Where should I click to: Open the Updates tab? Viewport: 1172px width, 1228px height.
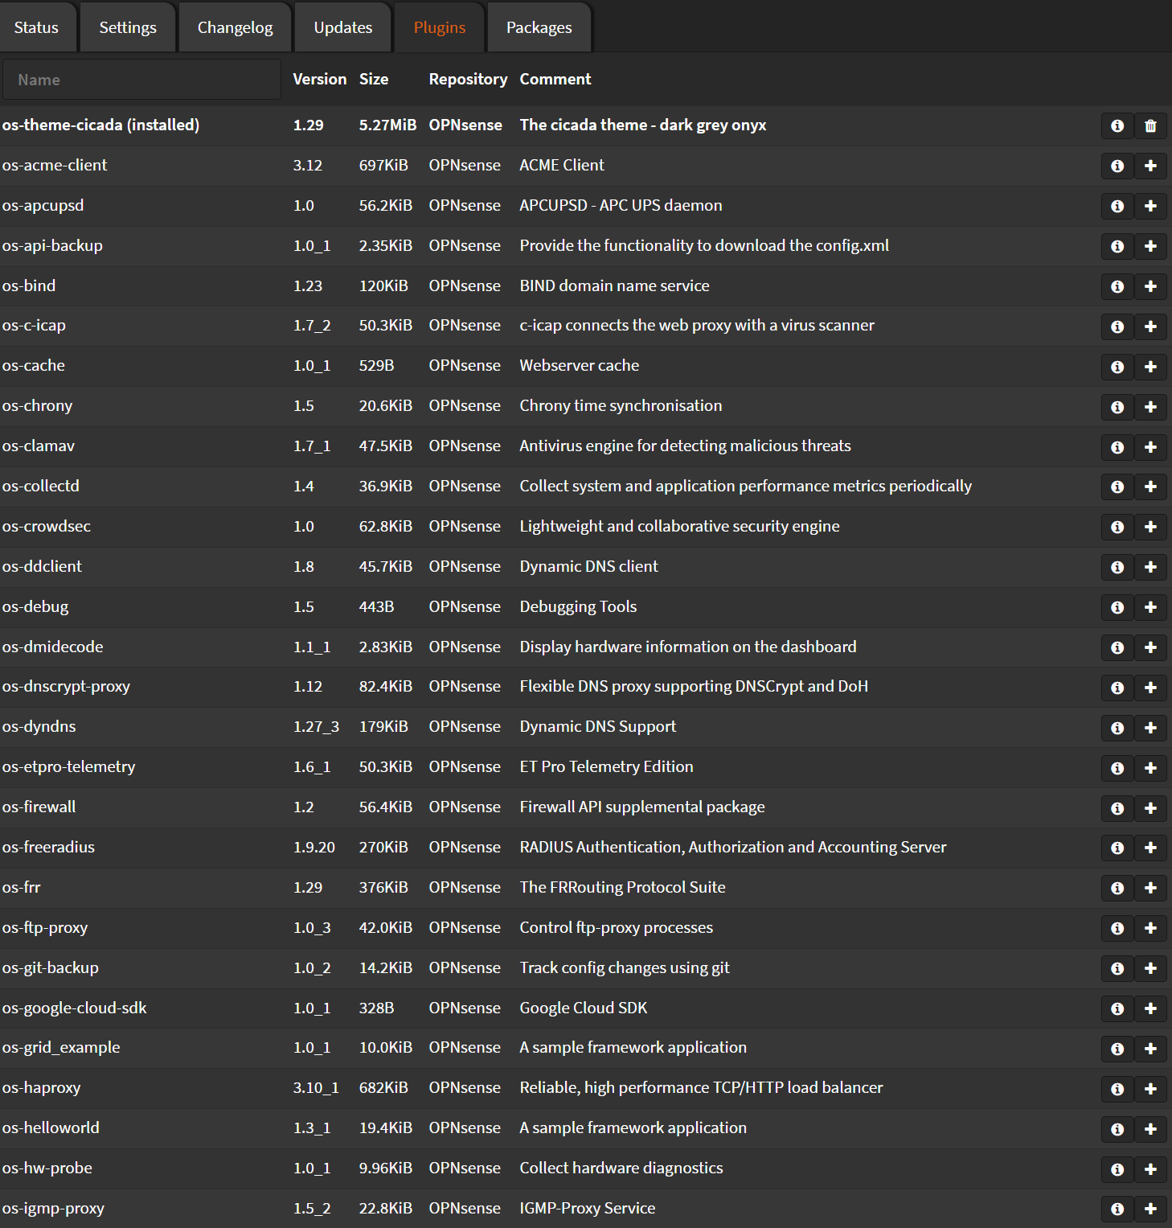[x=343, y=27]
